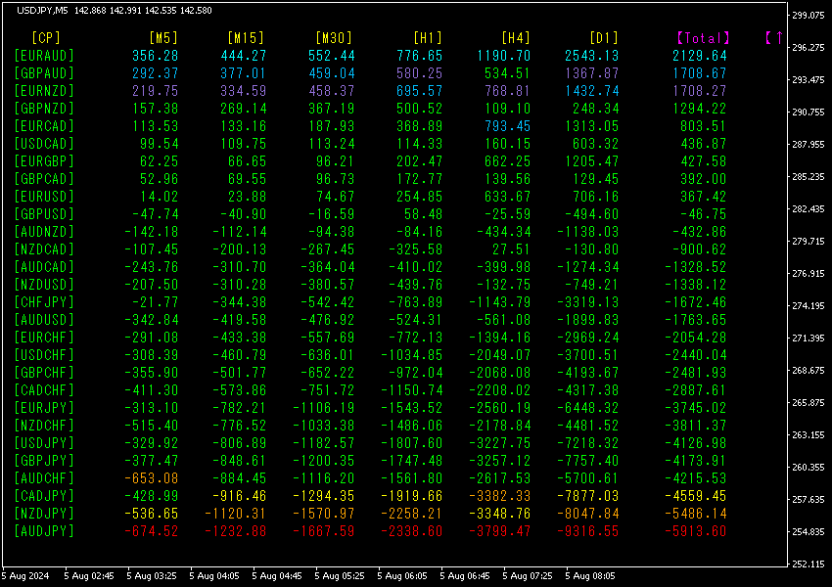Select the [GBPAUD] pair label

(x=44, y=72)
